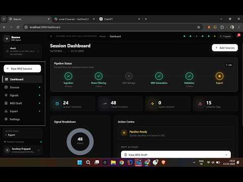
Task: Open a new browser tab
Action: pyautogui.click(x=146, y=19)
